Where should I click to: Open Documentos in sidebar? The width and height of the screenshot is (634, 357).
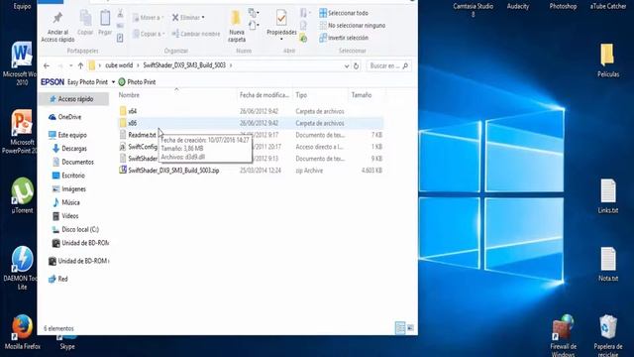(x=73, y=162)
